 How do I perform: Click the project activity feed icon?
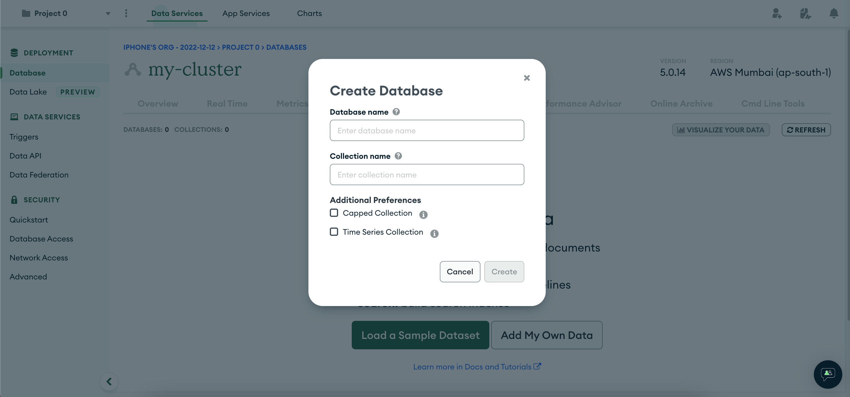tap(805, 13)
